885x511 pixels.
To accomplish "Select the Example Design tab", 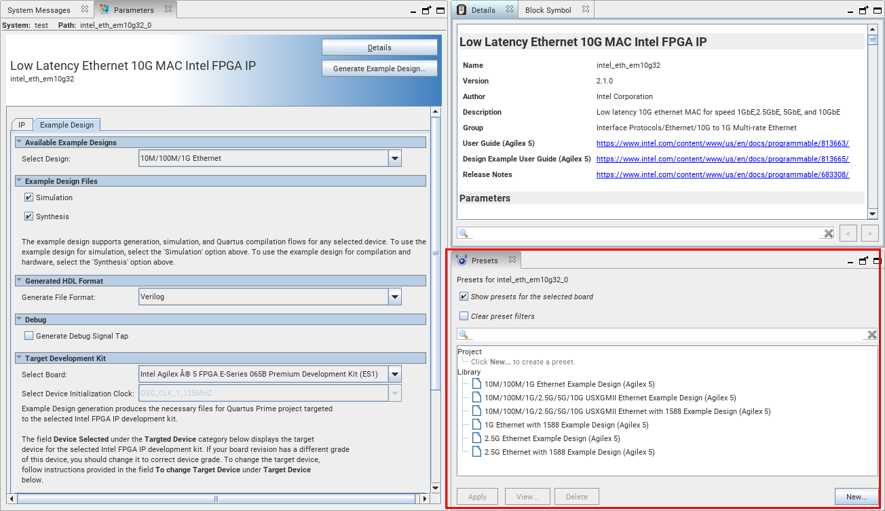I will [x=67, y=125].
